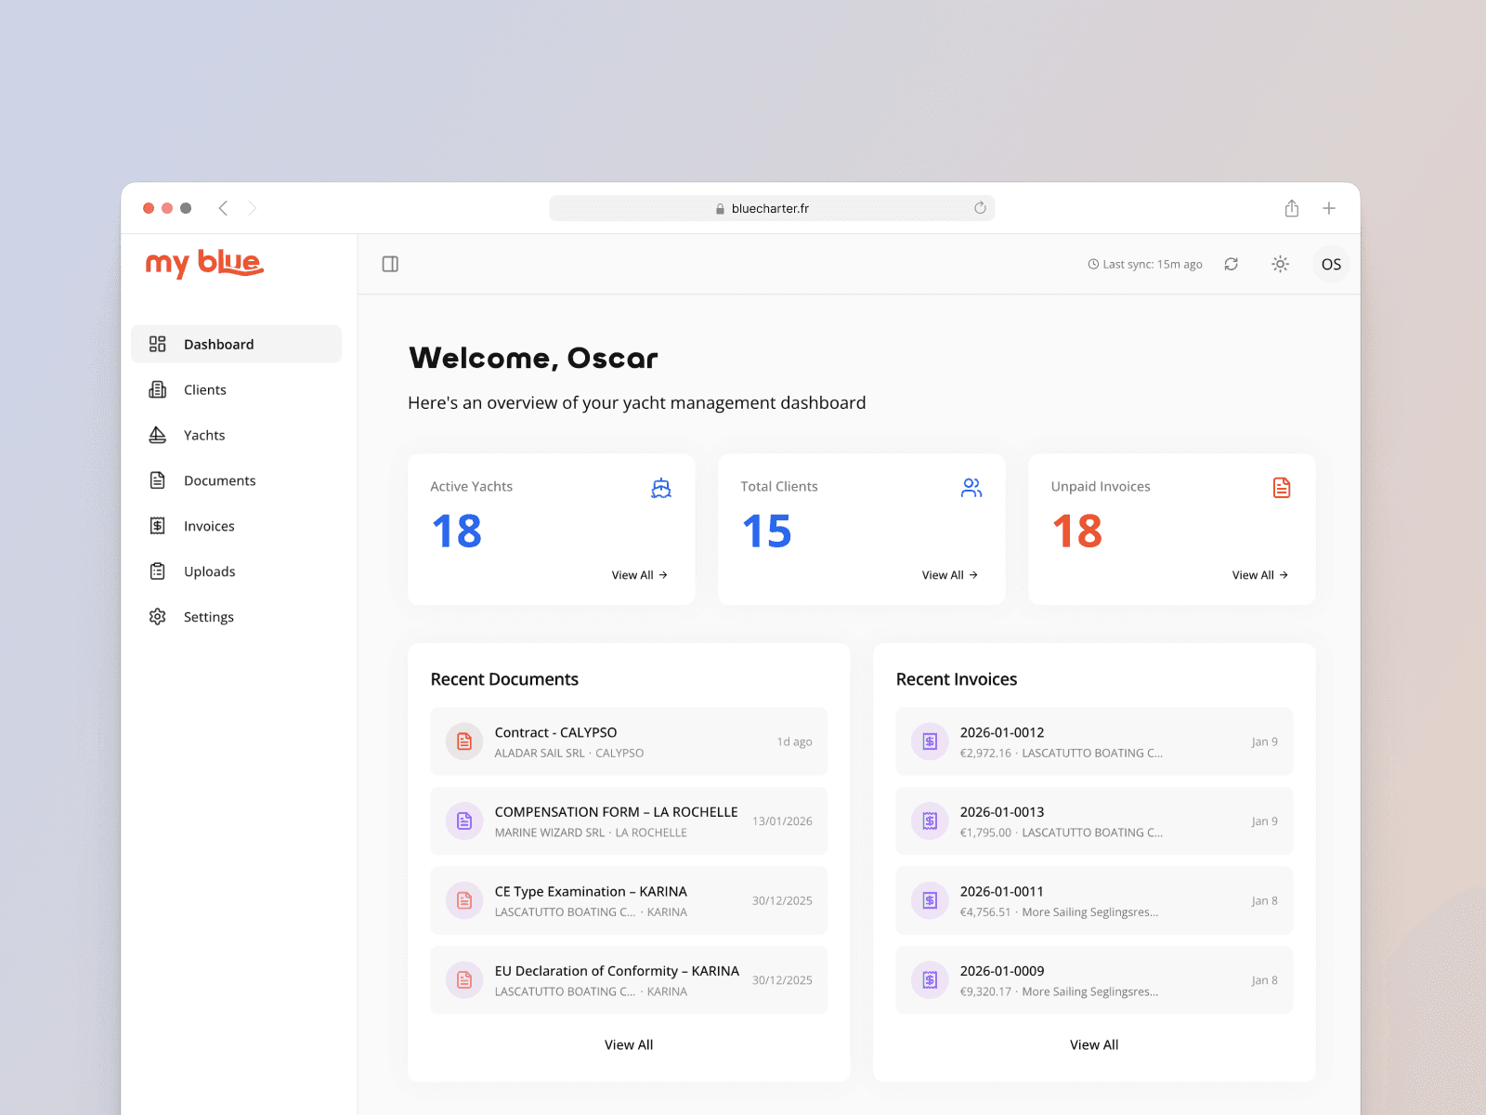Click the sync refresh icon
The height and width of the screenshot is (1115, 1486).
tap(1232, 264)
